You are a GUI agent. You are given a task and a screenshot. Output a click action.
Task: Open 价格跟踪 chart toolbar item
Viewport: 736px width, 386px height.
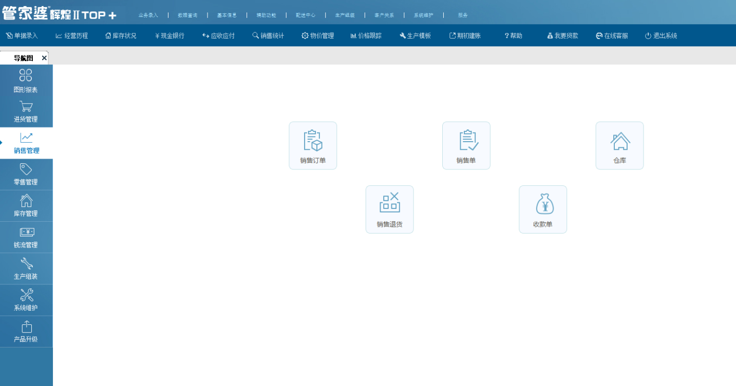pos(366,36)
